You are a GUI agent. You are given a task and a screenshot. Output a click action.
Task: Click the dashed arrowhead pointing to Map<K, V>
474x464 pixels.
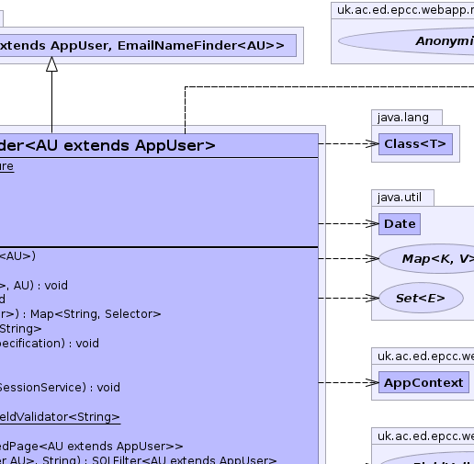(x=372, y=259)
